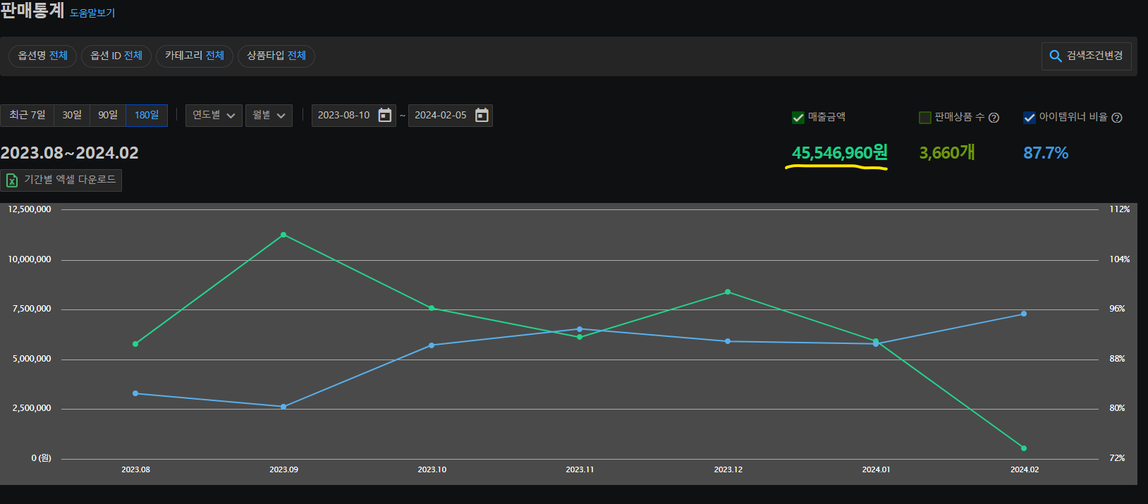The image size is (1148, 504).
Task: Click the Excel file download icon
Action: click(x=12, y=180)
